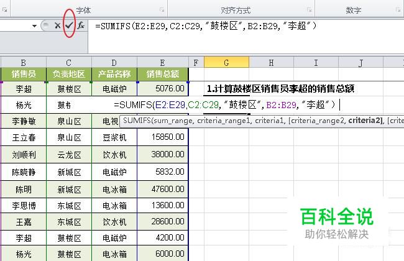Click the 李静敏 salesperson cell
404x261 pixels.
24,121
